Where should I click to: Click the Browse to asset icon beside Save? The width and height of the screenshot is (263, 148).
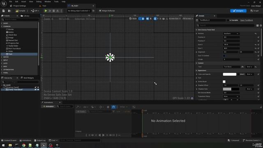(x=9, y=11)
